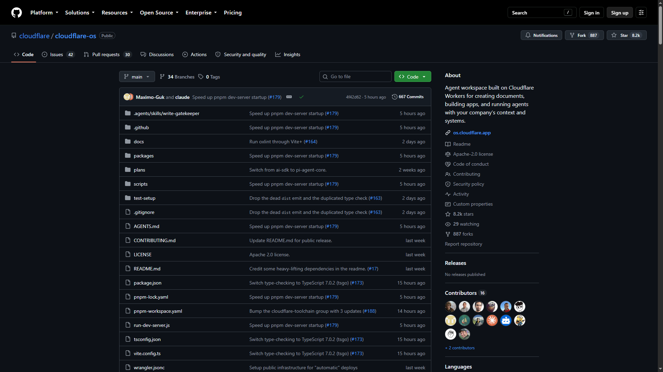The height and width of the screenshot is (372, 663).
Task: Click the Security policy shield icon
Action: click(x=448, y=184)
